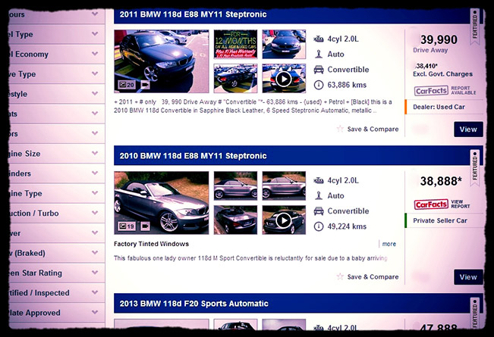Click 49,224 kms odometer text

(347, 226)
